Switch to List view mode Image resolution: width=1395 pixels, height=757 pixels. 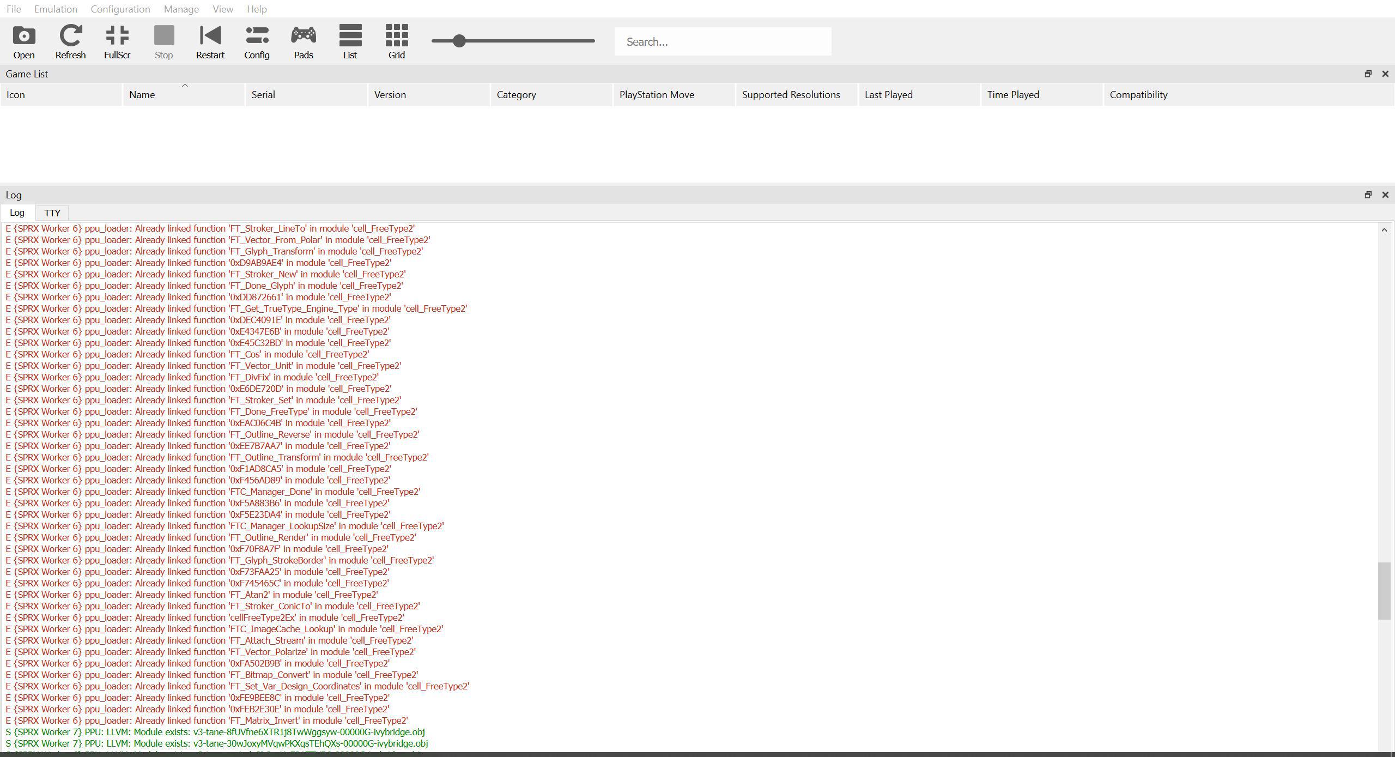pos(350,41)
